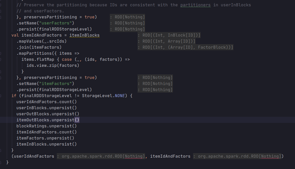The width and height of the screenshot is (295, 169).
Task: Click "items.flatMap" in the lambda body
Action: point(38,60)
